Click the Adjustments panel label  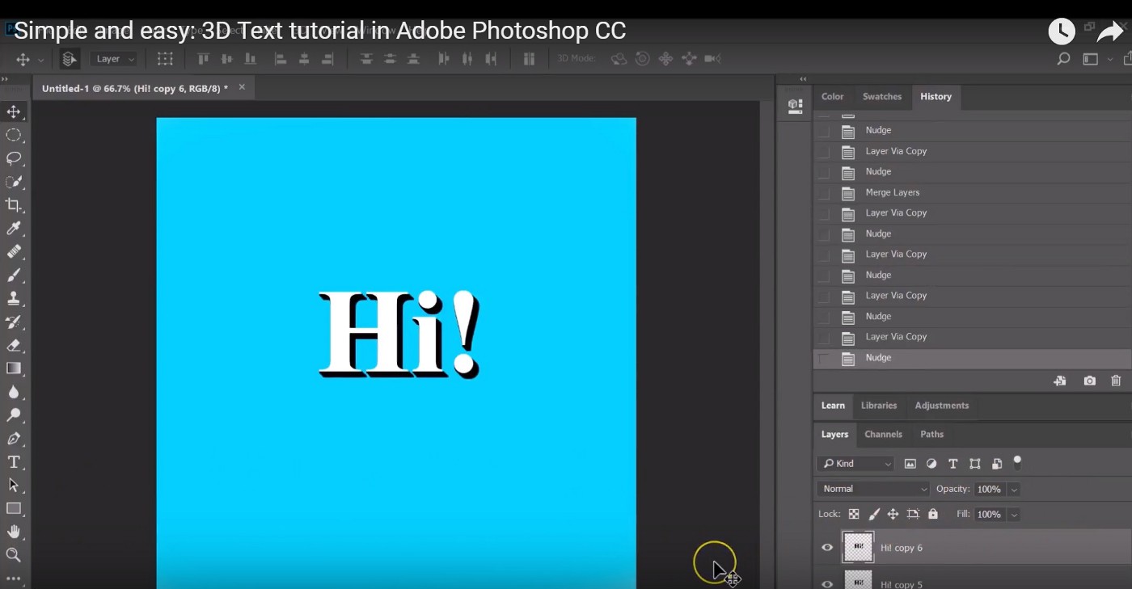point(941,406)
